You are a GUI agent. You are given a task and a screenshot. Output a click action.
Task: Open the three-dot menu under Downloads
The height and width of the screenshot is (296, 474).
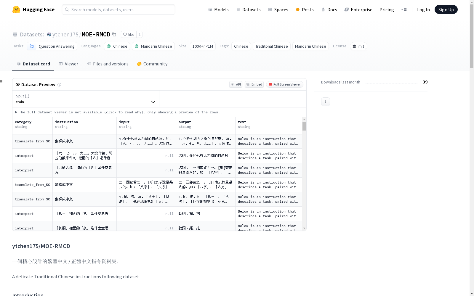[x=326, y=102]
